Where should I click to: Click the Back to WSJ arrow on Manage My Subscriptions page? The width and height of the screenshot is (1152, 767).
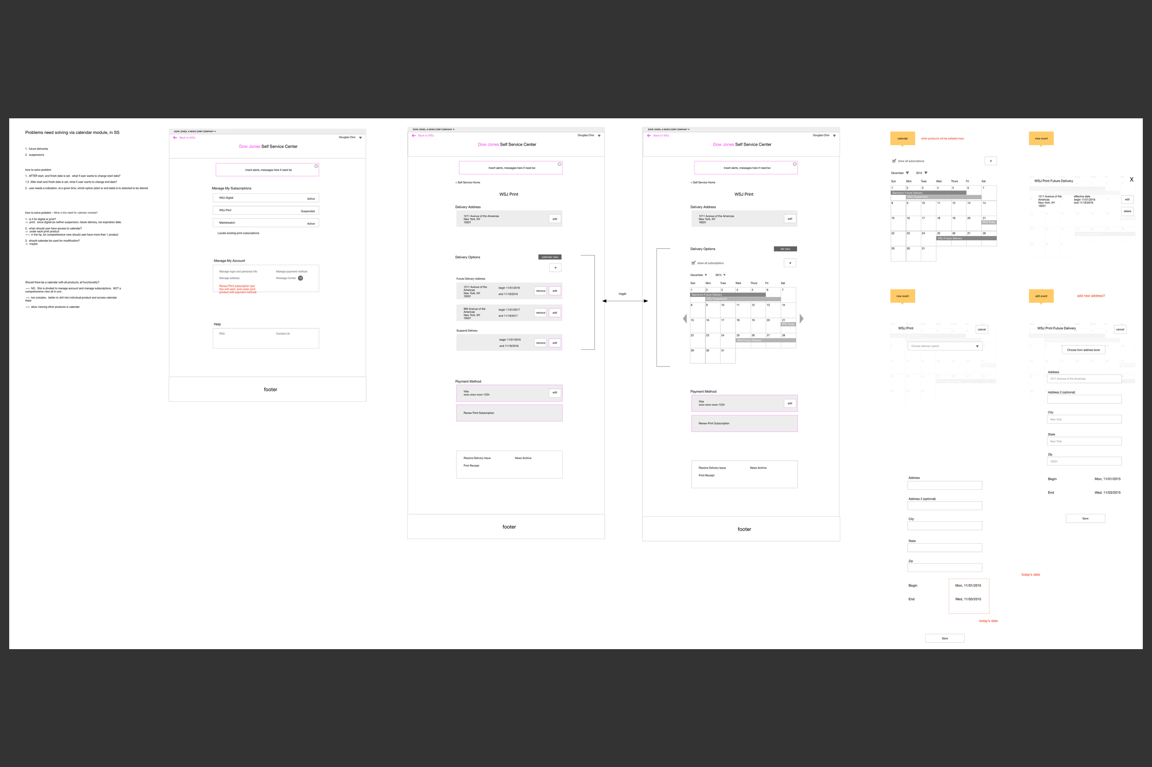pyautogui.click(x=175, y=138)
